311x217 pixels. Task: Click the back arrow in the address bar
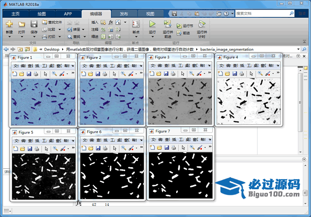point(6,49)
